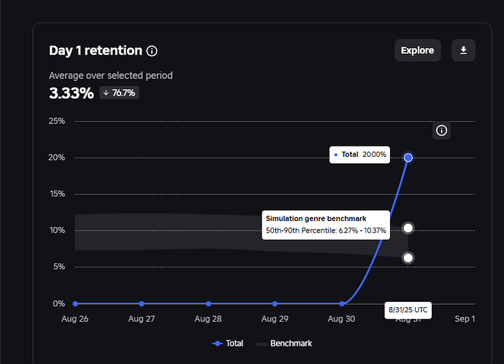
Task: Click the info icon inside the chart area
Action: click(x=441, y=131)
